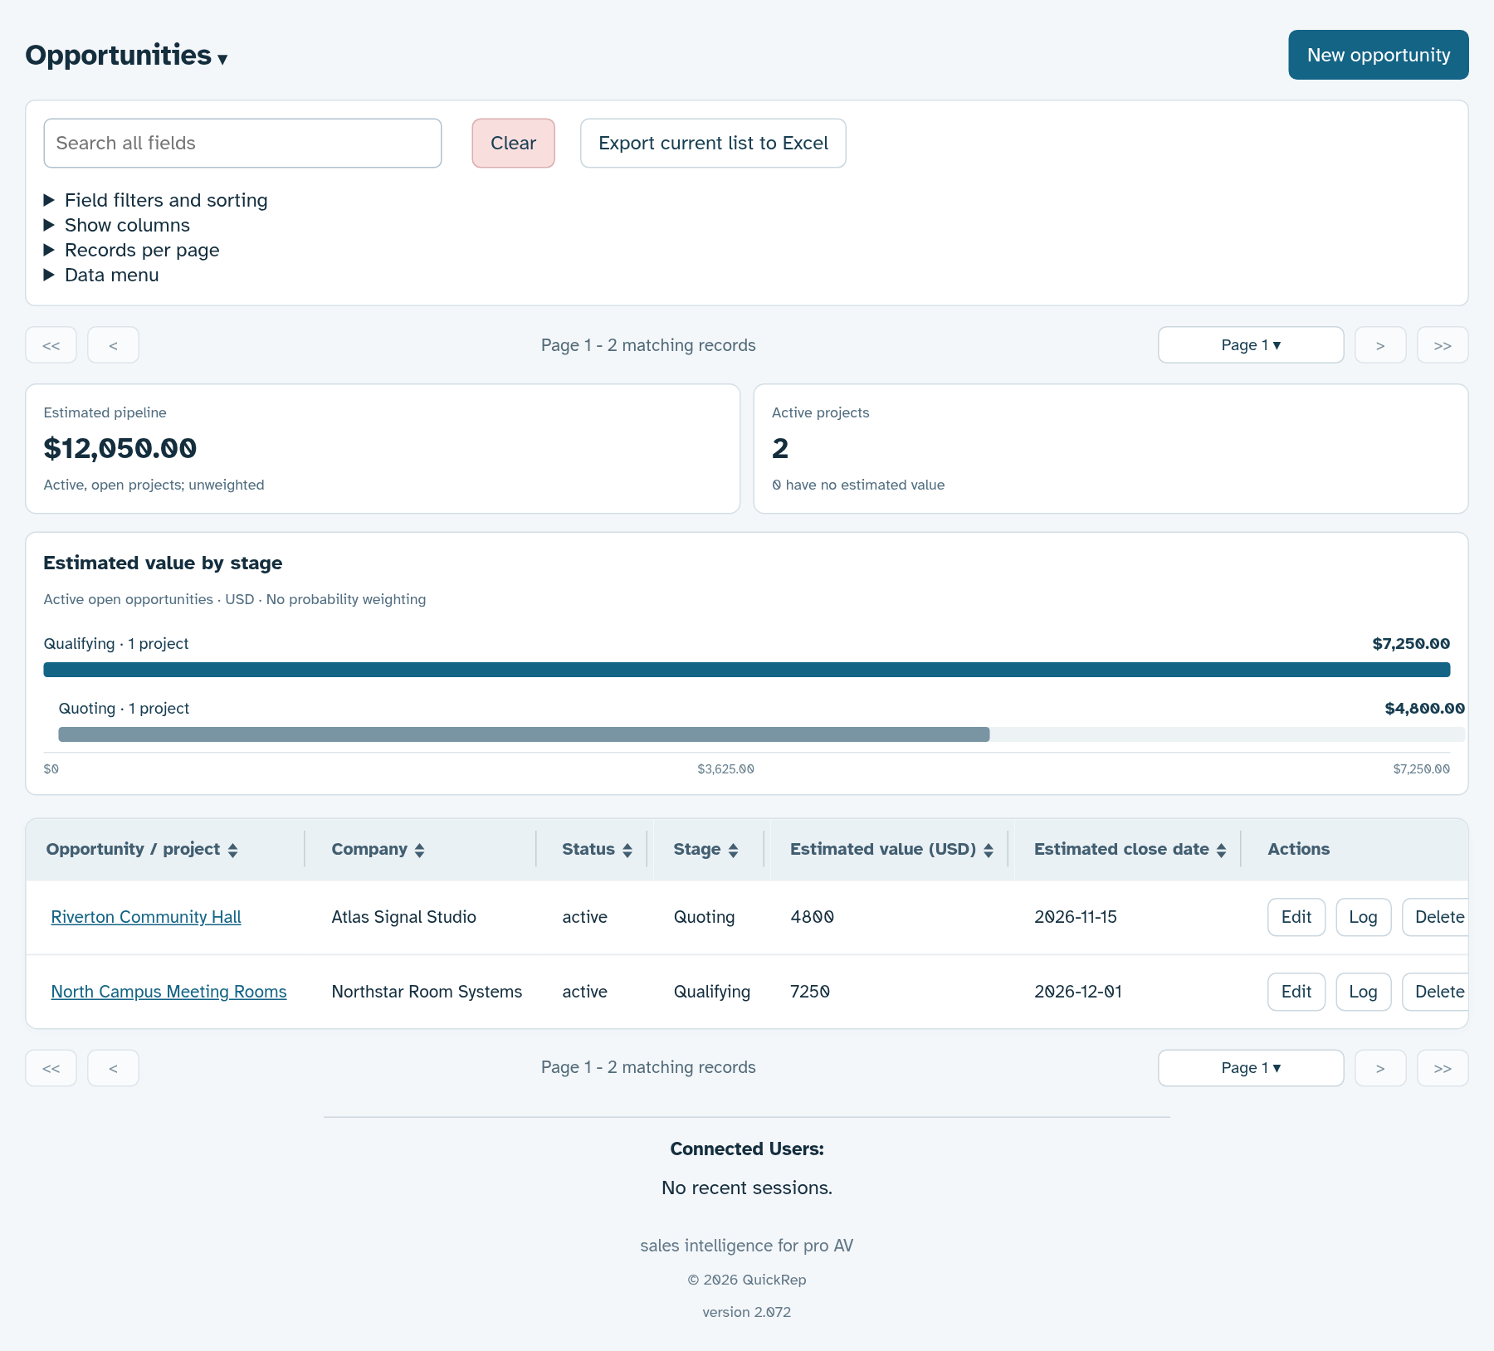Image resolution: width=1494 pixels, height=1351 pixels.
Task: Expand Records per page options
Action: (x=131, y=250)
